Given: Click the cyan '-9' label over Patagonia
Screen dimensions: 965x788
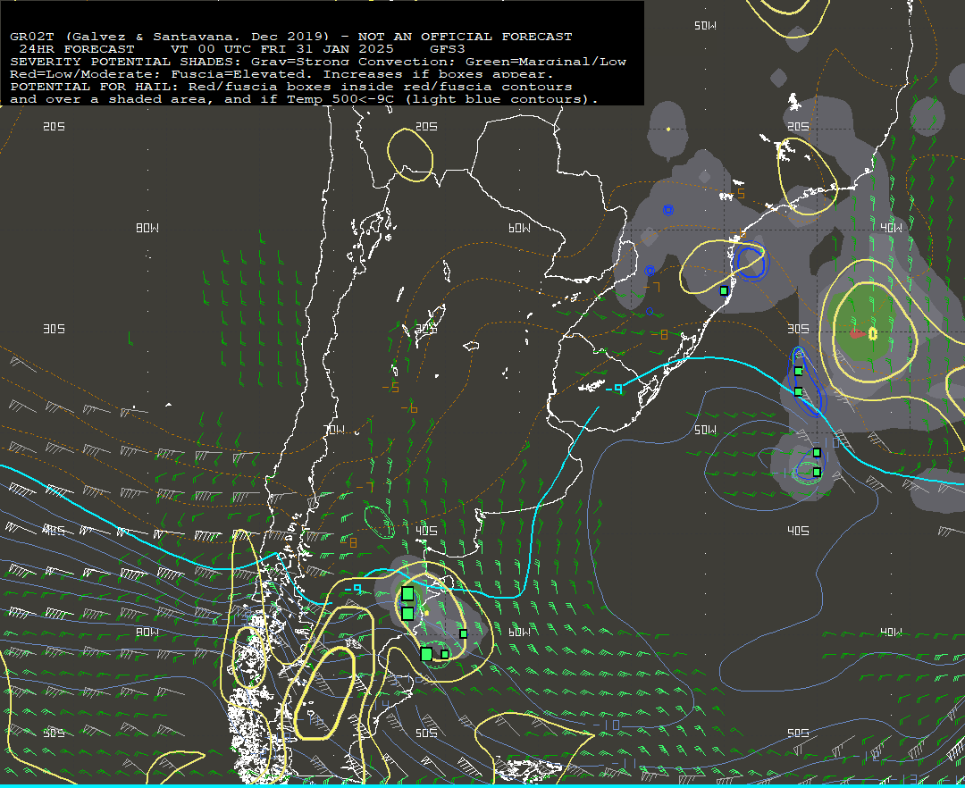Looking at the screenshot, I should tap(353, 590).
